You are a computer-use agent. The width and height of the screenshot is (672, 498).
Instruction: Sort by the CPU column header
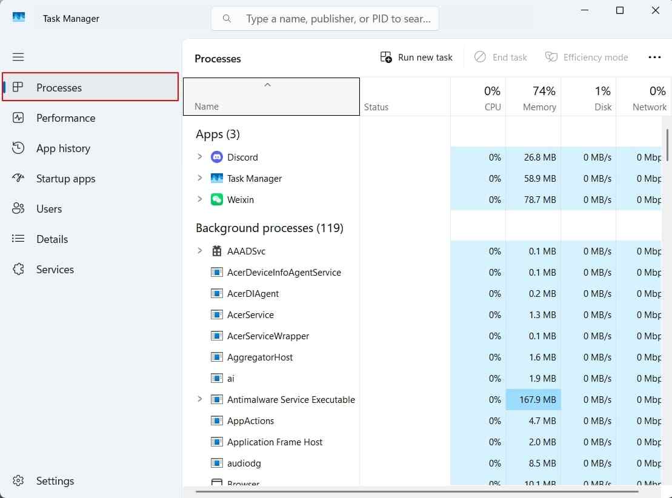478,97
